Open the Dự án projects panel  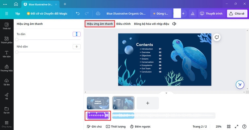(x=7, y=110)
